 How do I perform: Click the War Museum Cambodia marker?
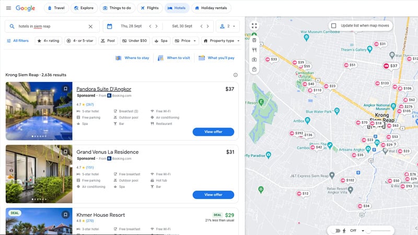[x=306, y=38]
